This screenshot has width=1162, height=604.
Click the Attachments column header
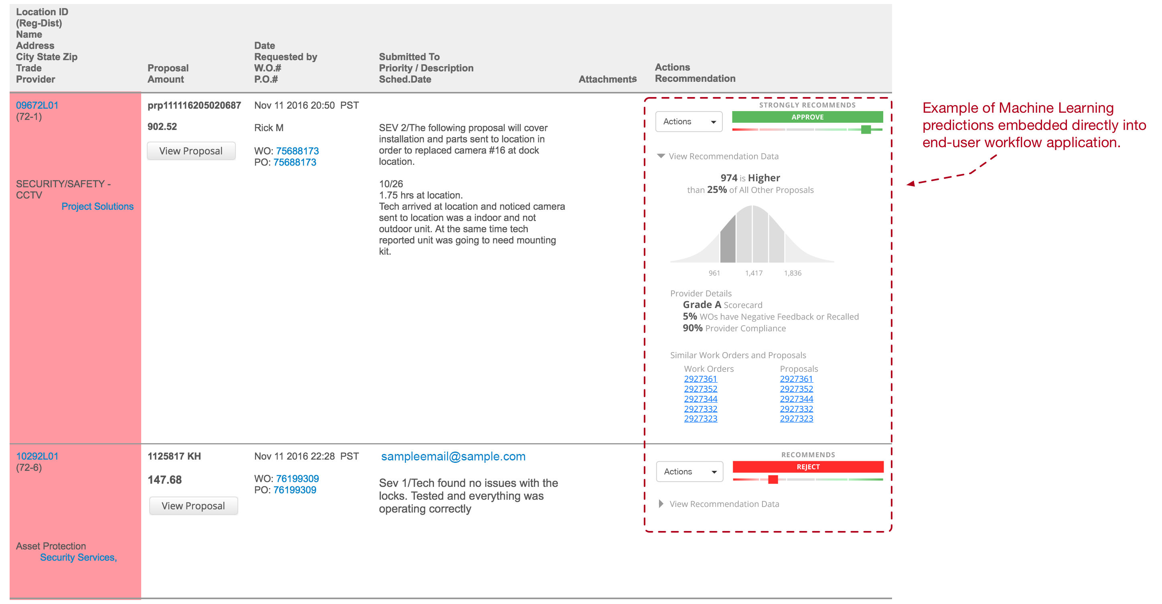point(607,79)
